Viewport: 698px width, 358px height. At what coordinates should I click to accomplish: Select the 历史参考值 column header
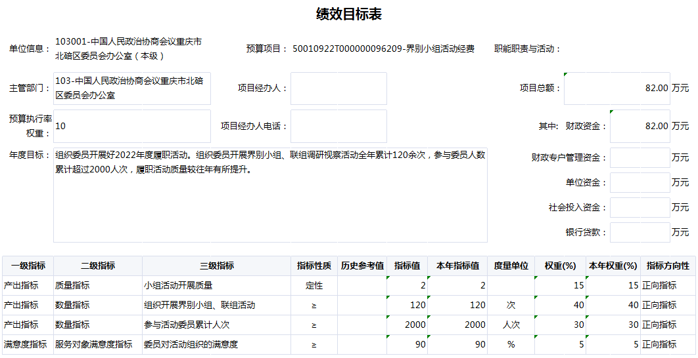tap(362, 266)
